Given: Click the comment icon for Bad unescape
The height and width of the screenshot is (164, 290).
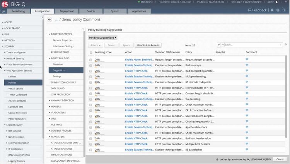Looking at the screenshot, I should 247,65.
